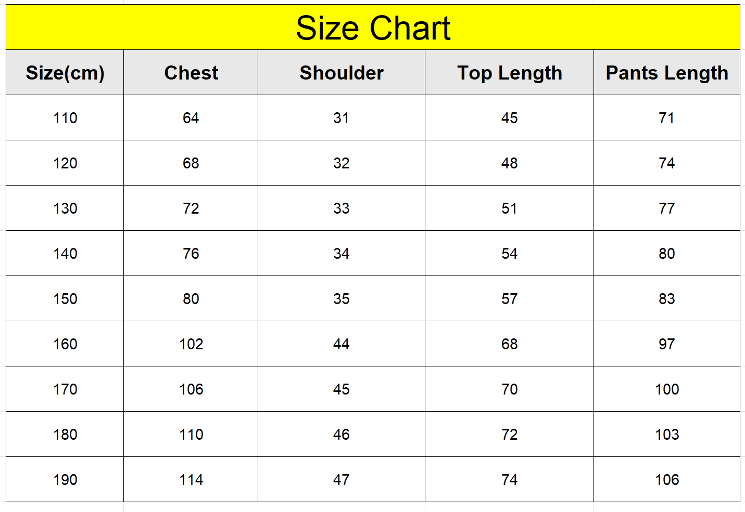The height and width of the screenshot is (512, 745).
Task: Click the Shoulder column header
Action: (x=342, y=73)
